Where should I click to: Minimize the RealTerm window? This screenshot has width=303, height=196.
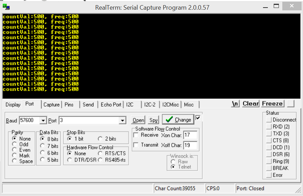tap(265, 7)
